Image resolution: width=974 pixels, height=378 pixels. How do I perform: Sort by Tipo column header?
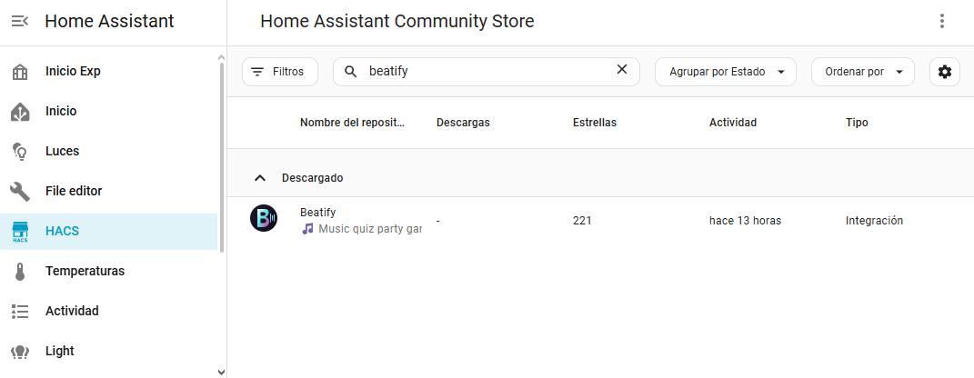[x=857, y=123]
